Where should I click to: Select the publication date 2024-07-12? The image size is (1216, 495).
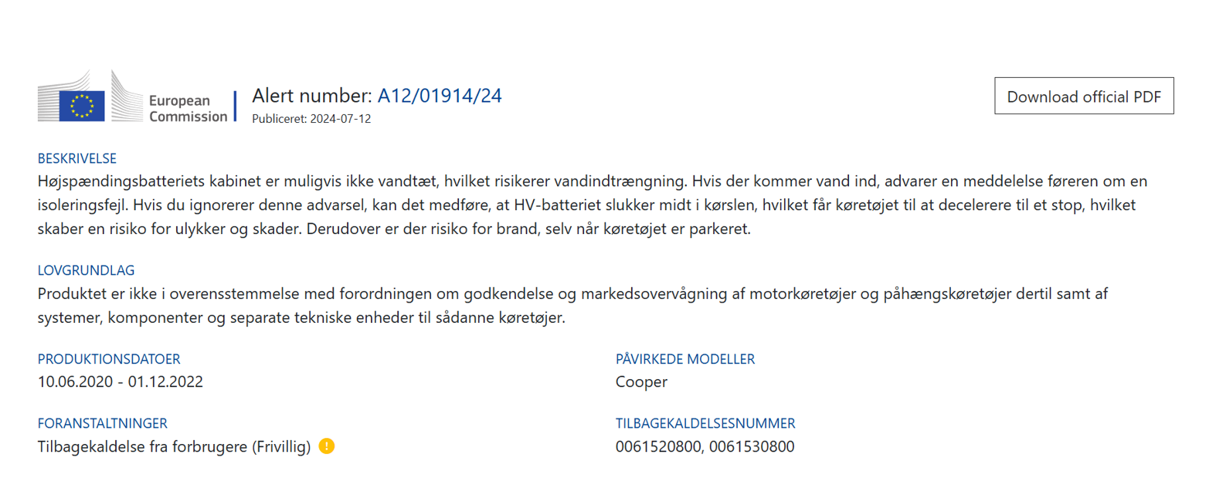tap(341, 119)
